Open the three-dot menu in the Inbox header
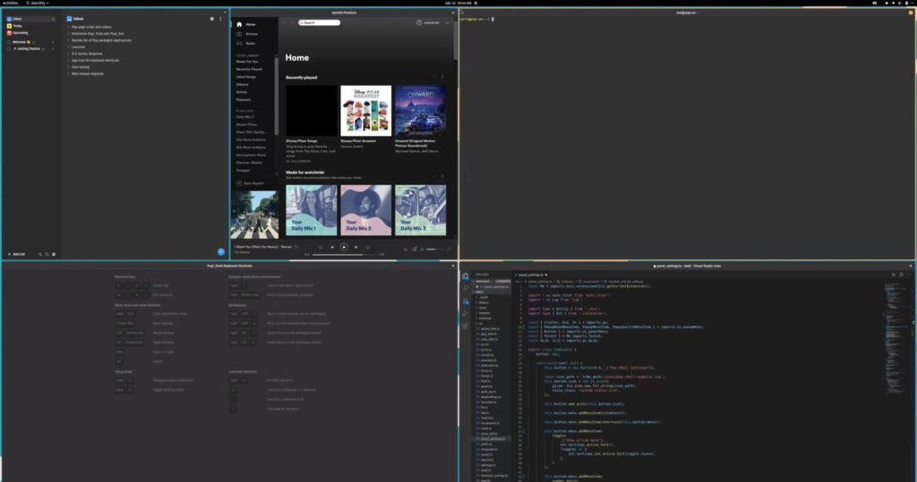The width and height of the screenshot is (917, 482). (221, 18)
